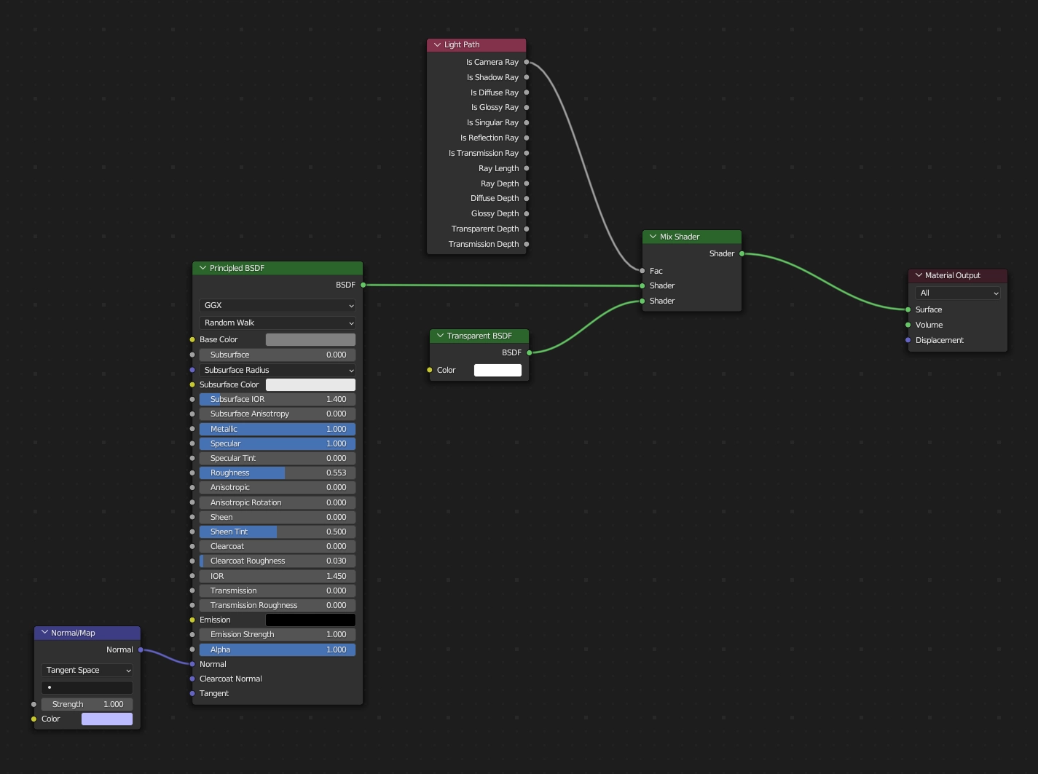Click the Normal Map UV map field
Image resolution: width=1038 pixels, height=774 pixels.
tap(87, 688)
